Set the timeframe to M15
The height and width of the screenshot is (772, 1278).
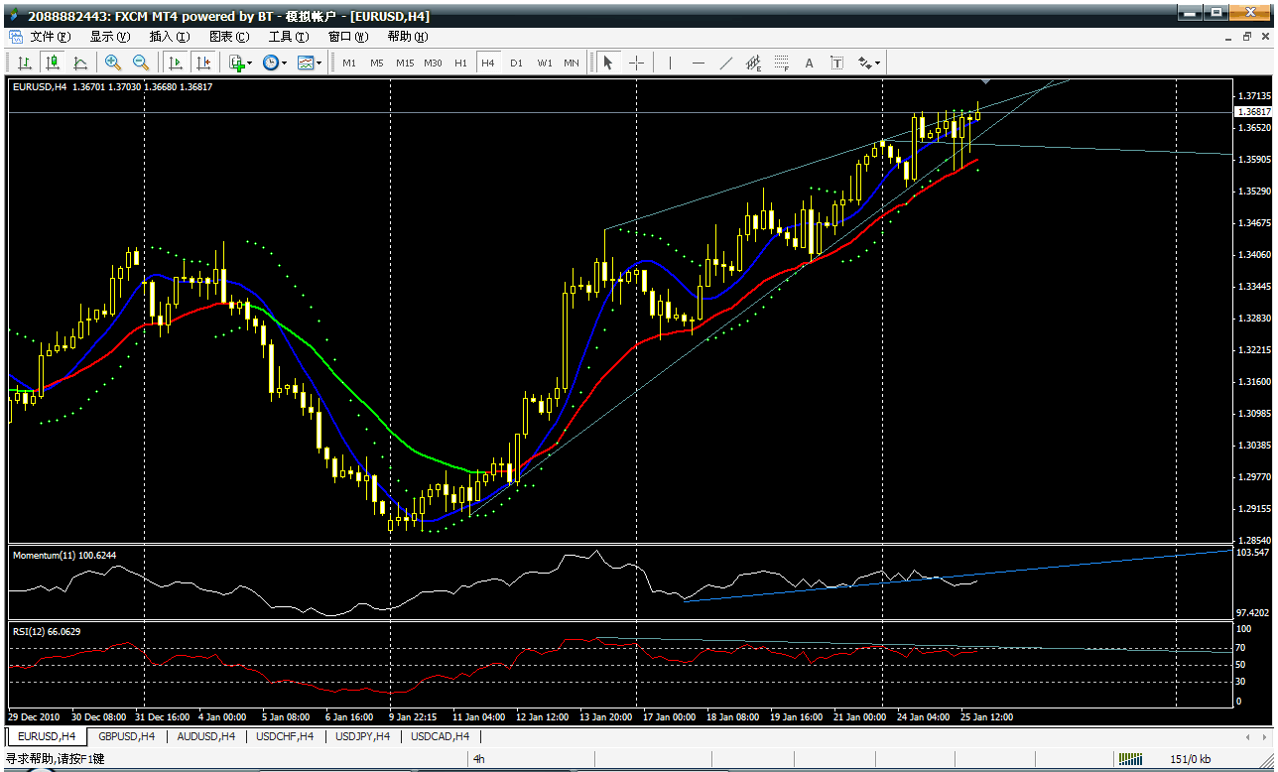click(x=405, y=63)
